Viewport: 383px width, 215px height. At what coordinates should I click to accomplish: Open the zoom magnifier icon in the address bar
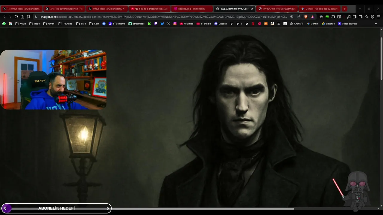[x=292, y=17]
